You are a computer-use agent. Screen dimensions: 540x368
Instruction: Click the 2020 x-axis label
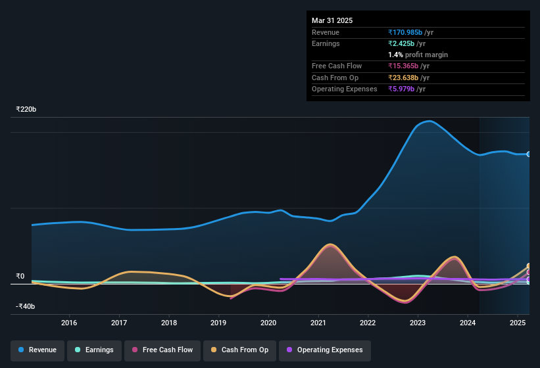point(268,323)
